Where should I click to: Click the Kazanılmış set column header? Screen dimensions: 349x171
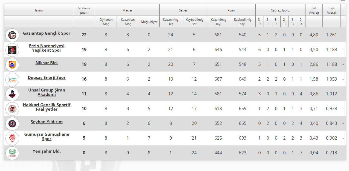(171, 22)
